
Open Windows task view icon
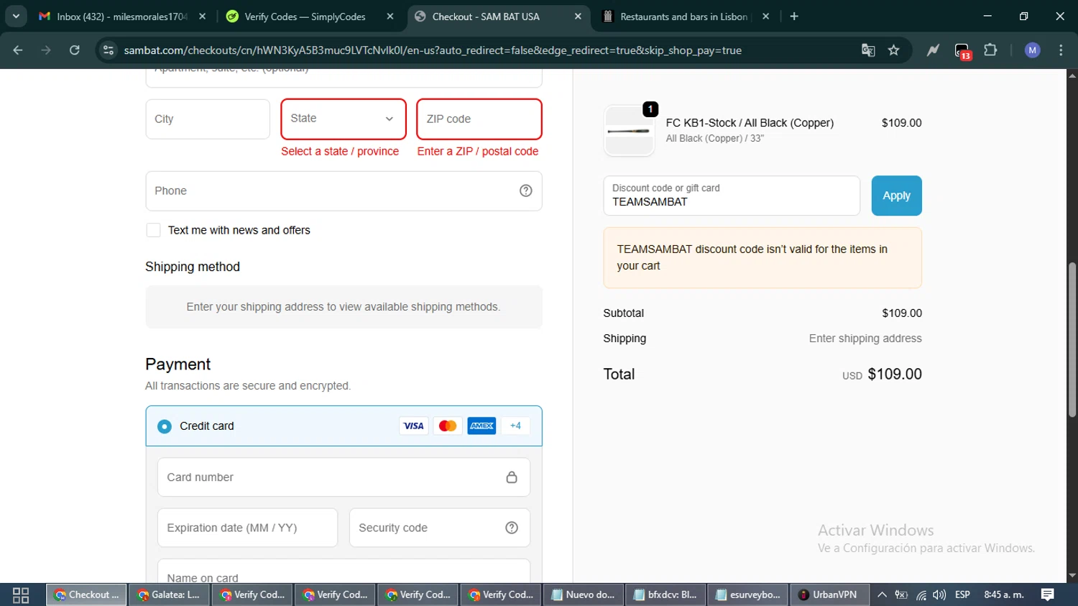pos(21,595)
